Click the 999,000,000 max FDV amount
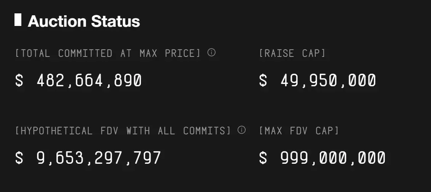 333,158
